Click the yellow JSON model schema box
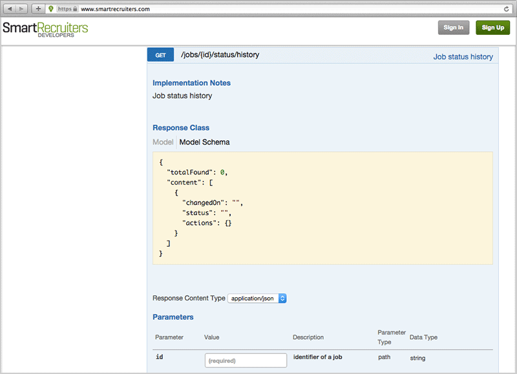 point(322,208)
